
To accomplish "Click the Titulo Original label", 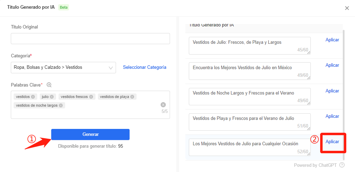I will [x=24, y=27].
